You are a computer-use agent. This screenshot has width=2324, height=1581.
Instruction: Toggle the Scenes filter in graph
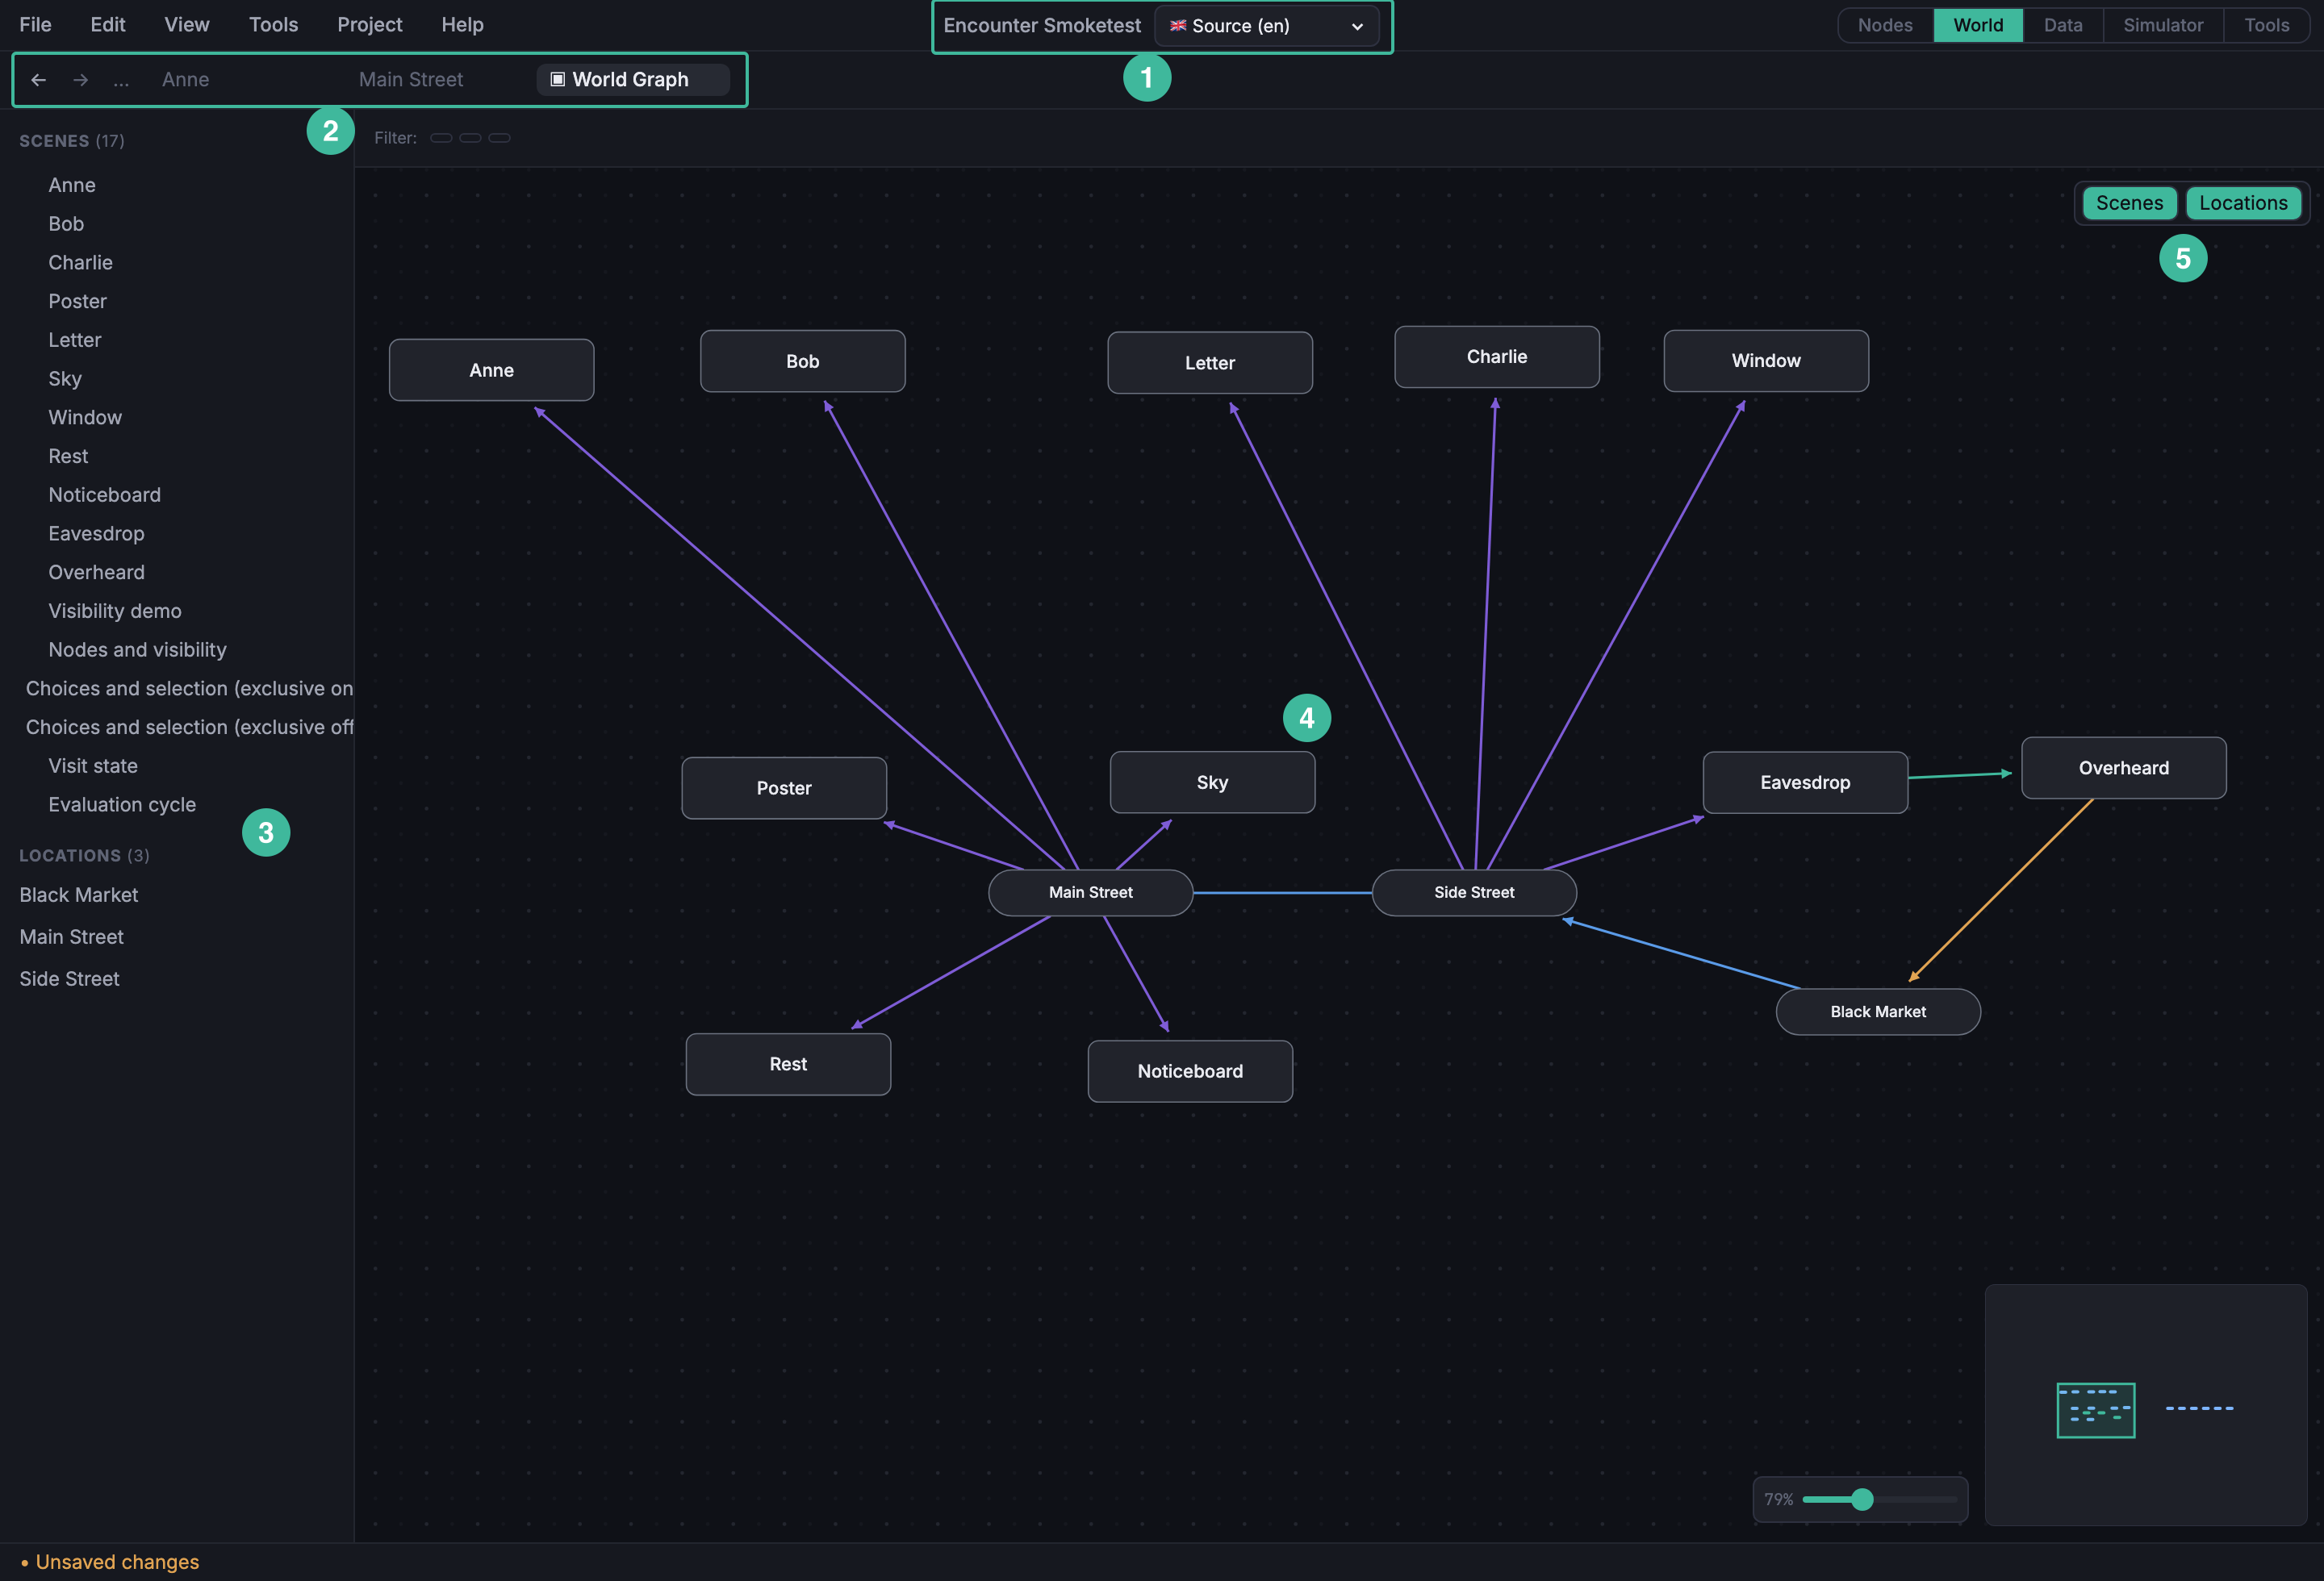[x=2129, y=203]
